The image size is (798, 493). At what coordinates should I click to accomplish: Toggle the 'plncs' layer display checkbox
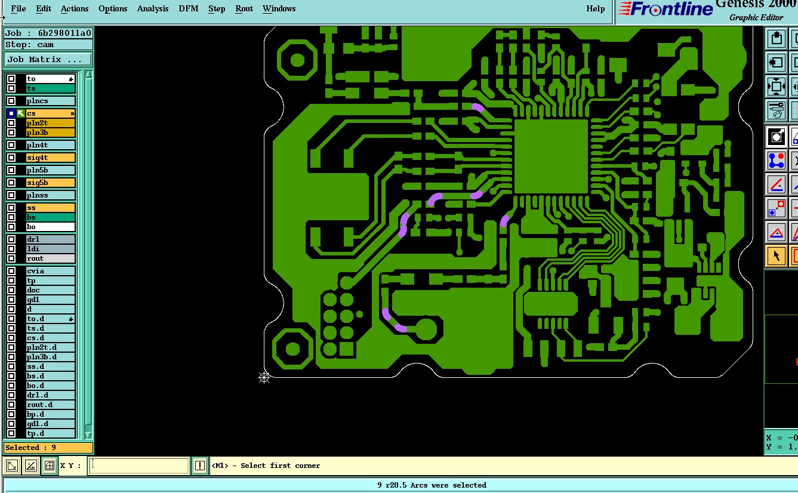tap(11, 101)
